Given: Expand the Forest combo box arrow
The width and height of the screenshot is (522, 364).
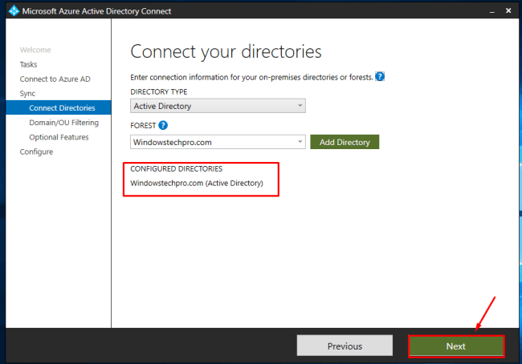Looking at the screenshot, I should click(300, 142).
